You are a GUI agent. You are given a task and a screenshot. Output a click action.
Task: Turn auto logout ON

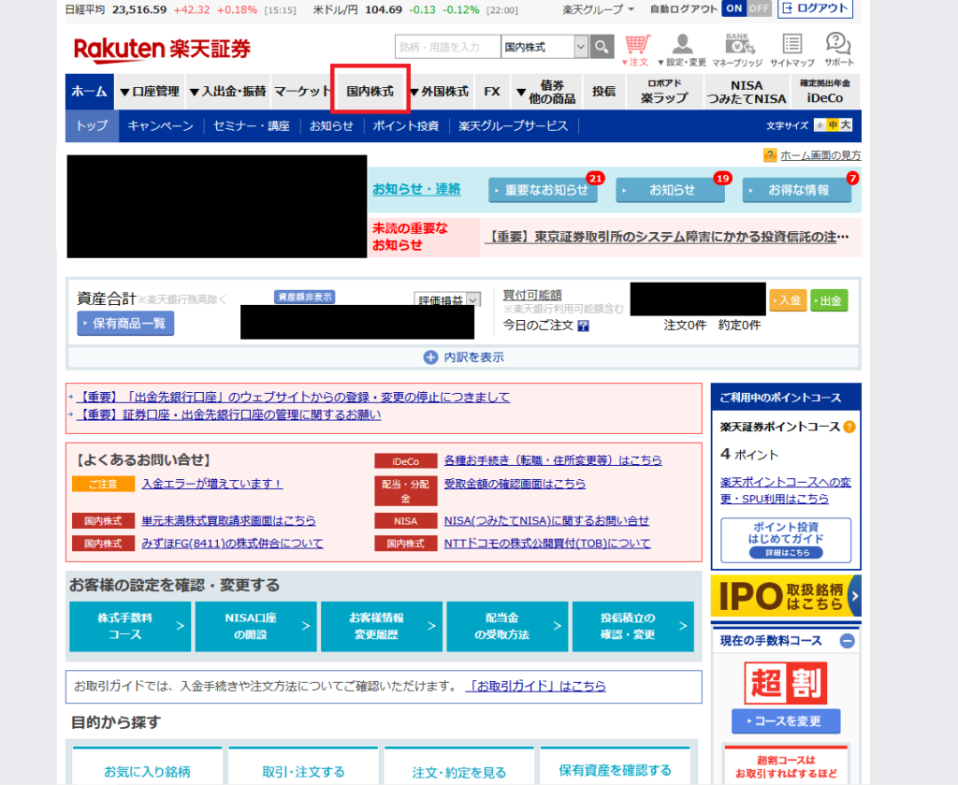[x=733, y=8]
